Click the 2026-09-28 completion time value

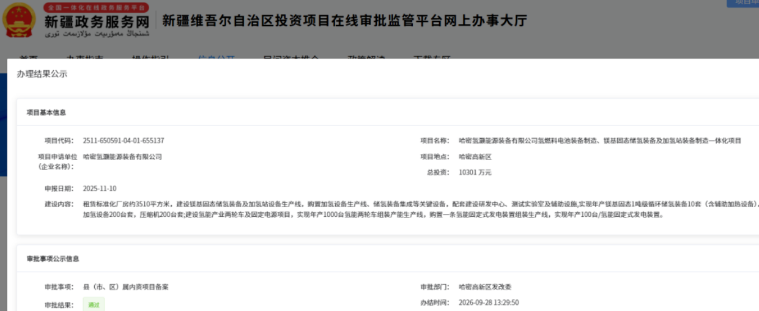[x=489, y=302]
